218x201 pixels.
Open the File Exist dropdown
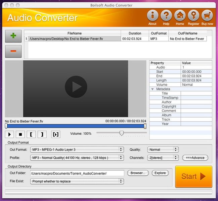click(77, 181)
